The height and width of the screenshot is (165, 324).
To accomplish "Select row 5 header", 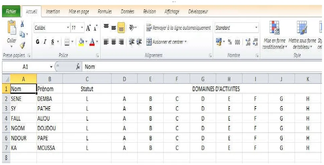I will tap(6, 128).
